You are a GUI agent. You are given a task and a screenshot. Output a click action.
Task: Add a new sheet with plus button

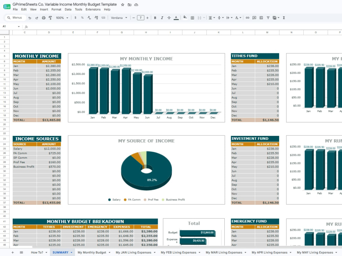click(x=13, y=252)
